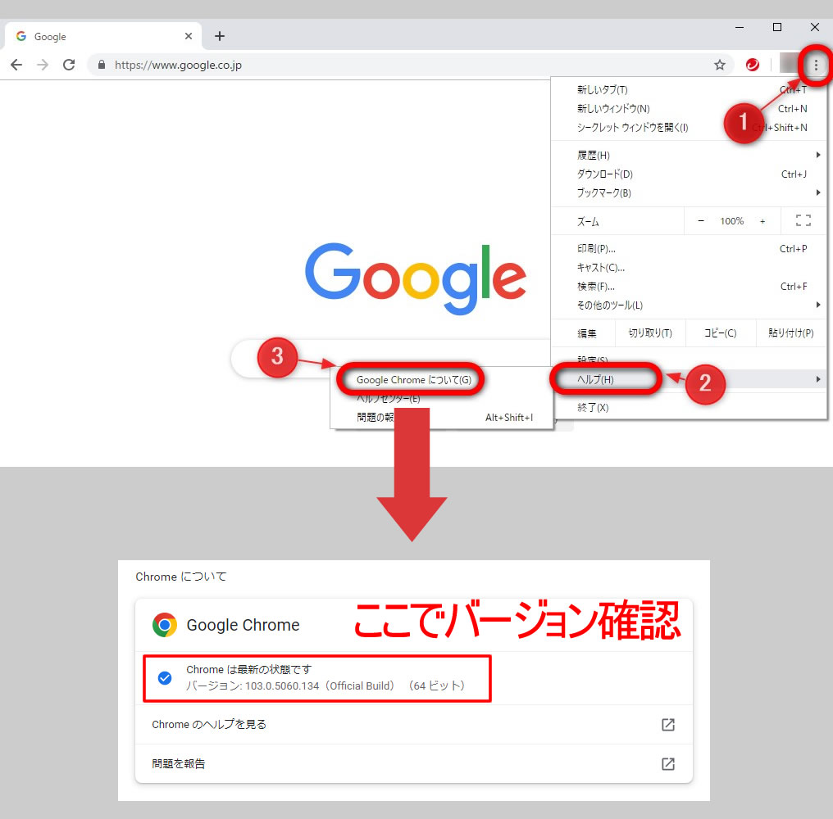The image size is (833, 819).
Task: Click 切り取り(T) in the edit row
Action: (x=650, y=333)
